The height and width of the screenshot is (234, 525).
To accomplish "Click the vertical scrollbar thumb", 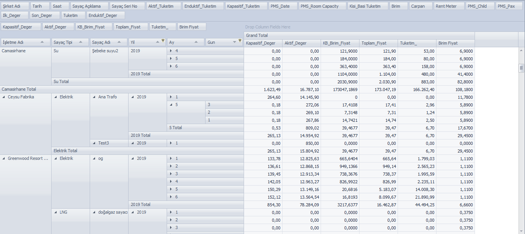I will 522,68.
